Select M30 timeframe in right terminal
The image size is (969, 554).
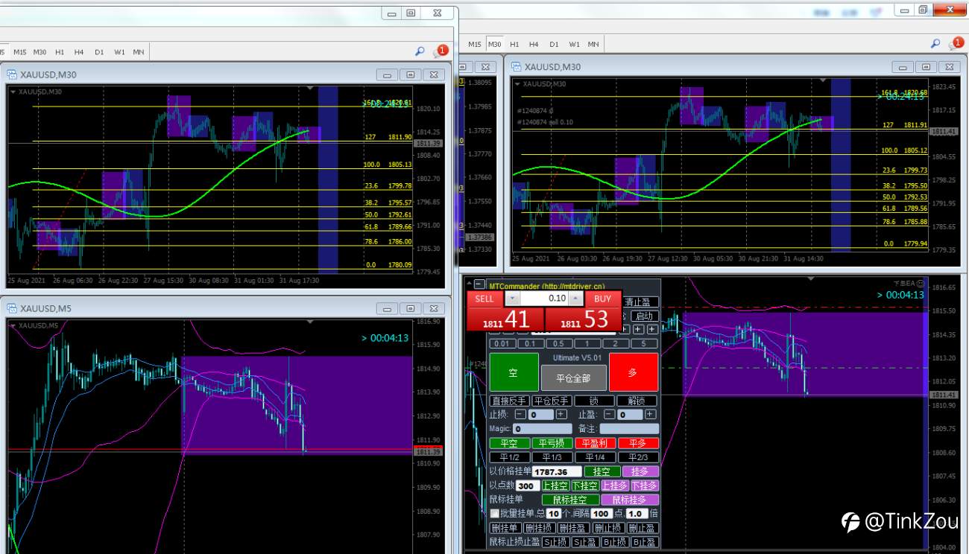[x=494, y=45]
